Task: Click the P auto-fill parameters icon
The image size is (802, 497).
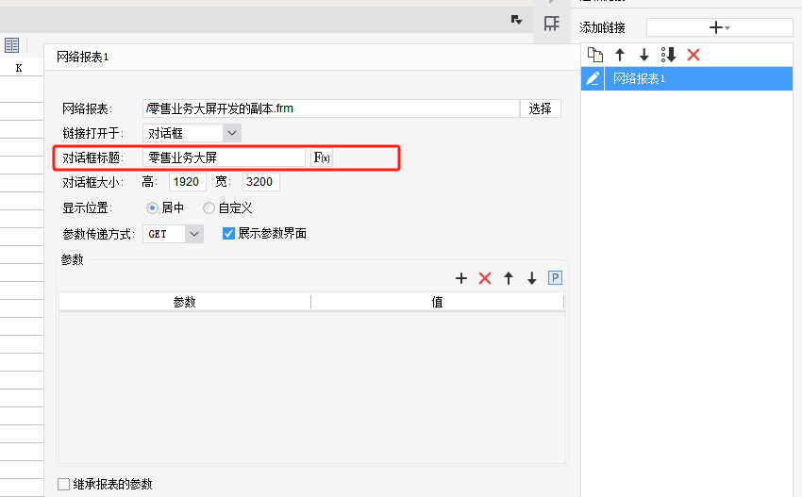Action: [555, 277]
